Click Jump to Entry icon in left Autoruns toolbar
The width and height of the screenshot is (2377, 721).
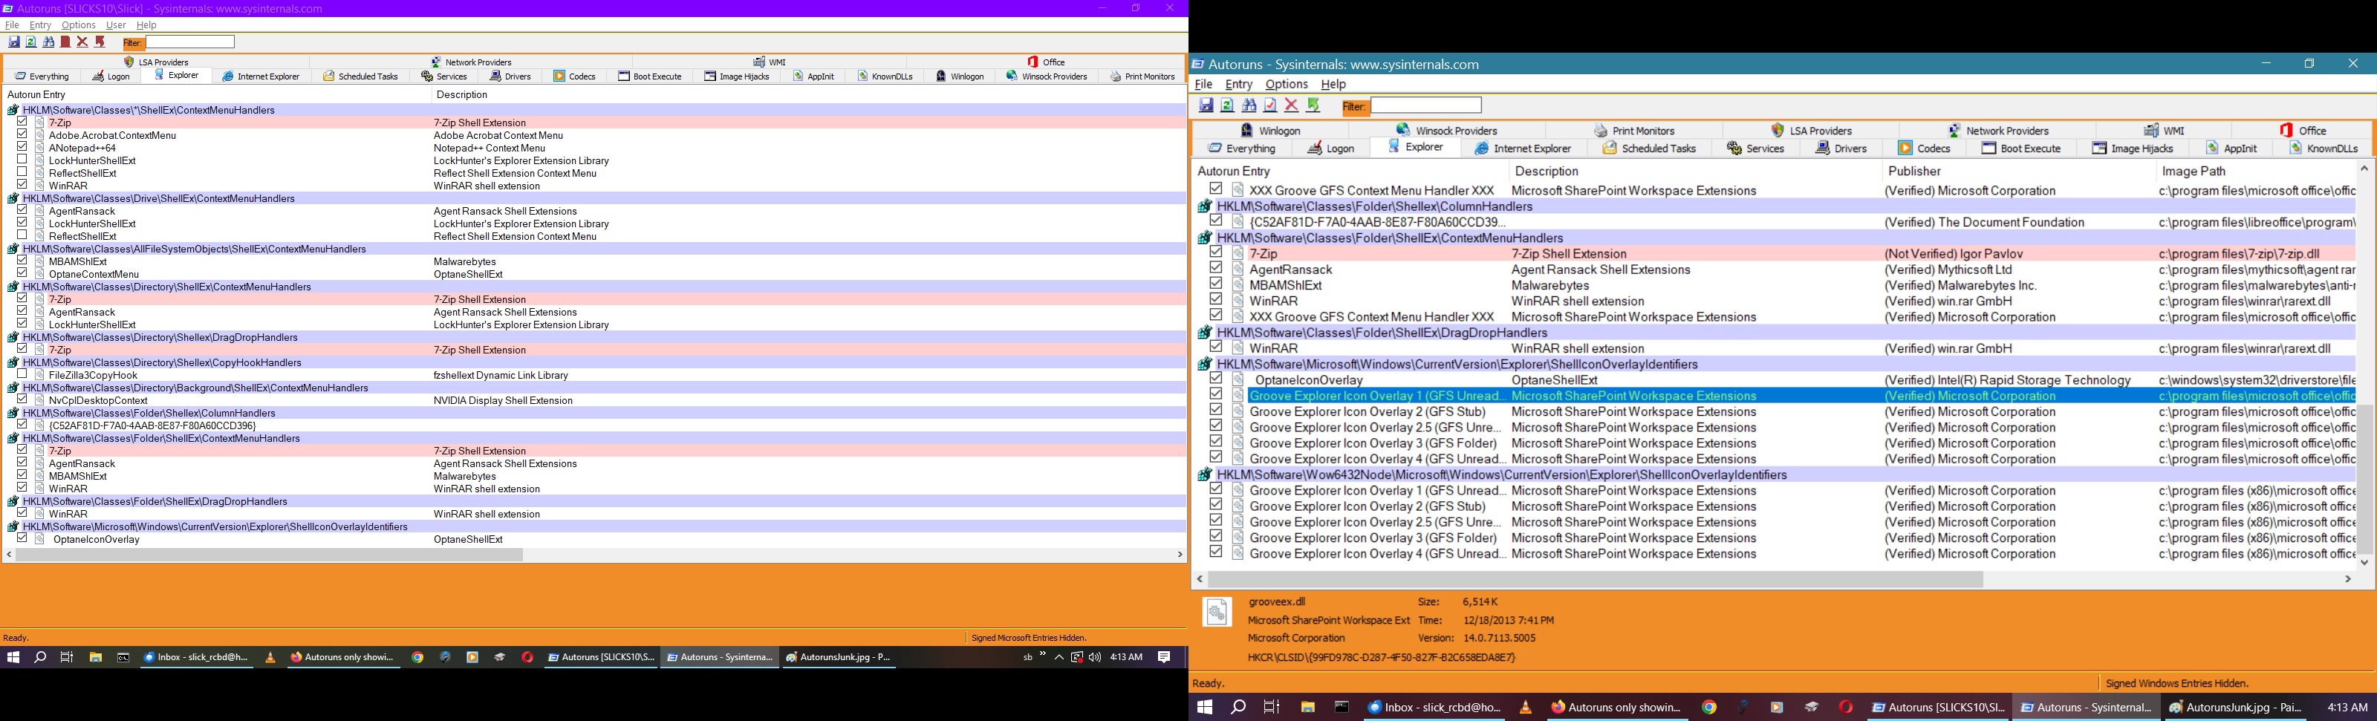tap(100, 42)
